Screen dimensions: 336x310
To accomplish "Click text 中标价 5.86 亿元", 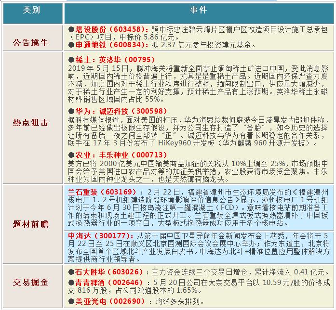I will pyautogui.click(x=147, y=37).
